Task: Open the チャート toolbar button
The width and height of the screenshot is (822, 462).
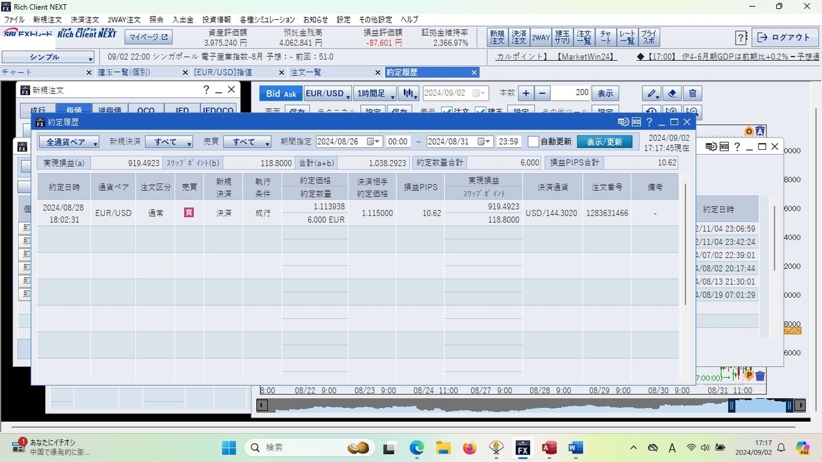Action: (605, 37)
